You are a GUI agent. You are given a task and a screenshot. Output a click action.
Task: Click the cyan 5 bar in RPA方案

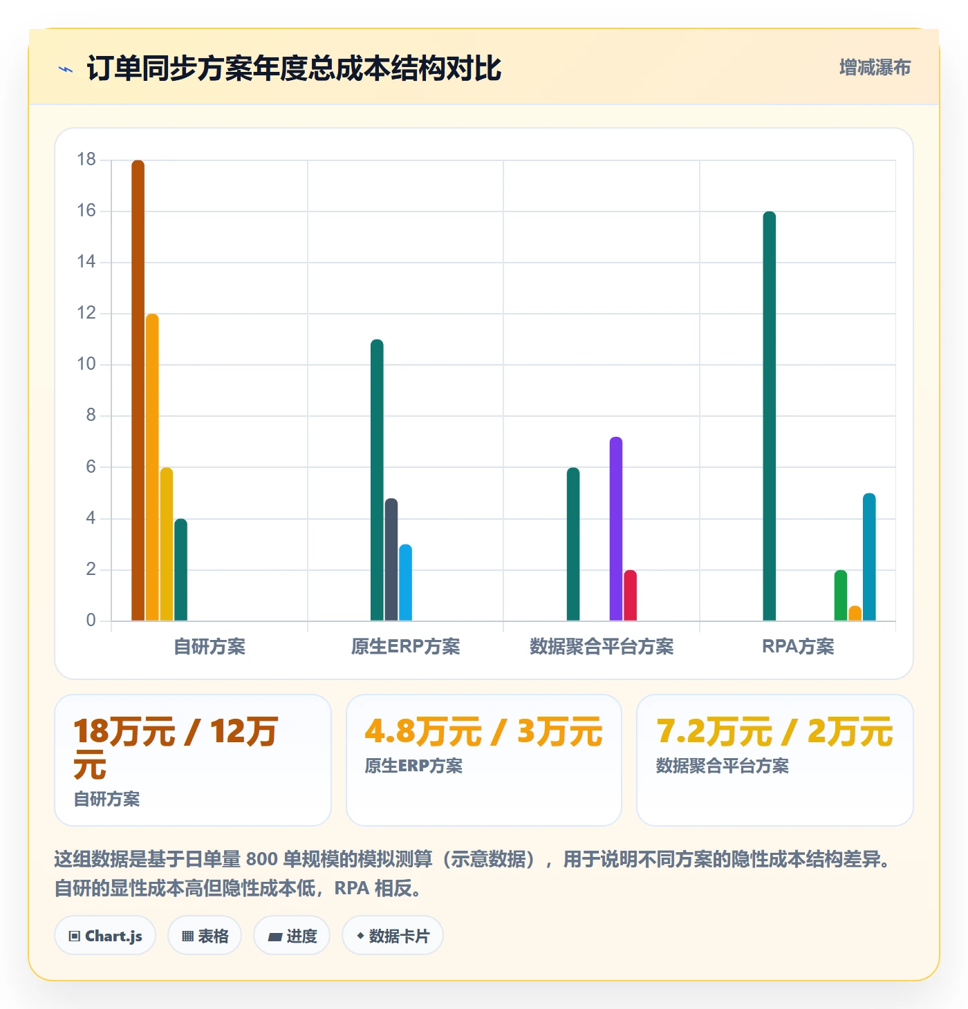coord(870,557)
